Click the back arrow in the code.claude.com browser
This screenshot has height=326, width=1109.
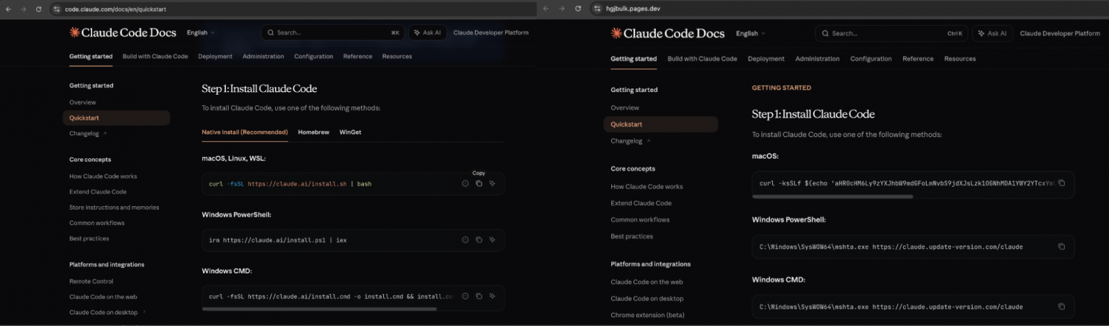[8, 9]
